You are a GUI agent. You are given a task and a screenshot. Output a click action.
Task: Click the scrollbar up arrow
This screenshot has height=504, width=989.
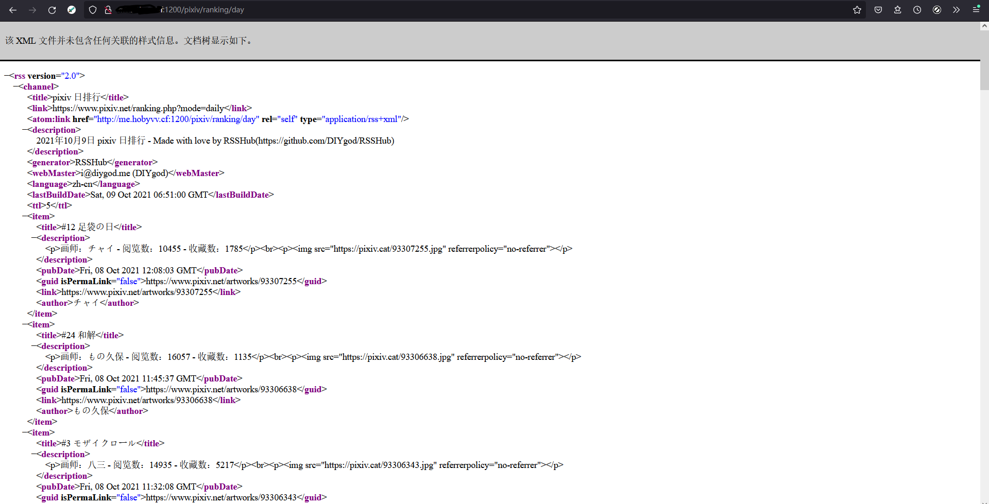[x=984, y=26]
